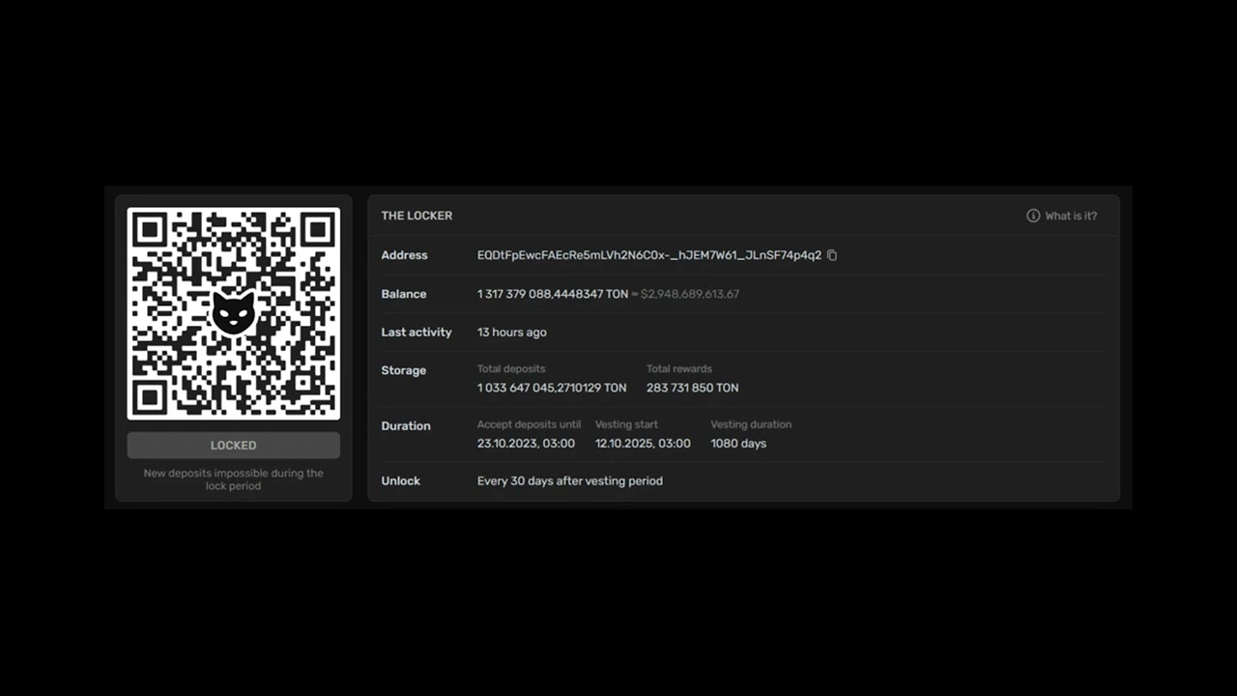
Task: Click the 'Total rewards' caption
Action: (679, 368)
